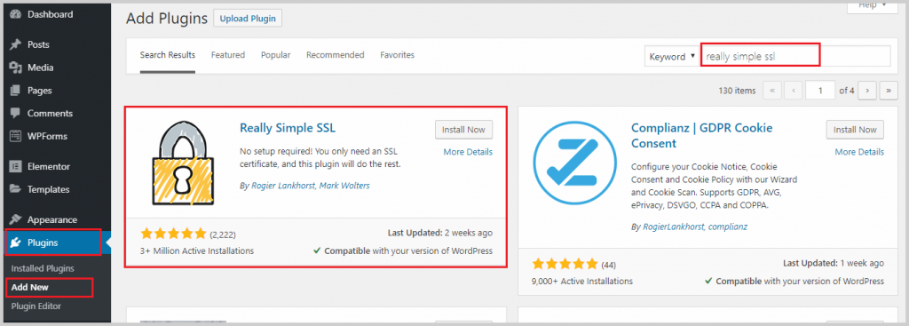Select the Add New submenu link

[30, 287]
